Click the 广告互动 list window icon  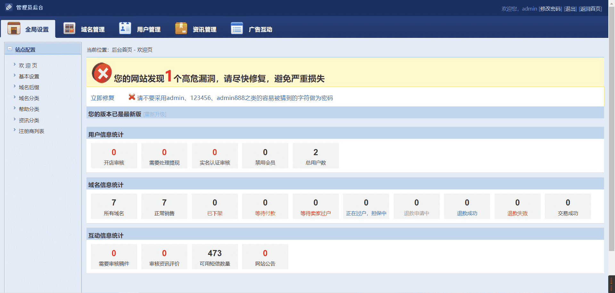(237, 29)
